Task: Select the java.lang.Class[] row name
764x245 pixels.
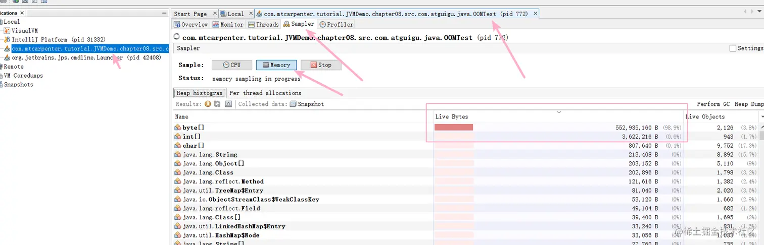Action: tap(211, 217)
